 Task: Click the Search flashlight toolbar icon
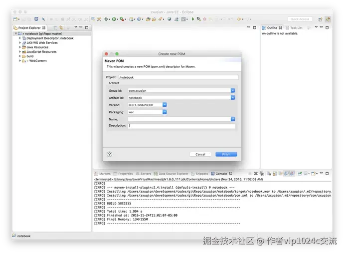tap(161, 19)
